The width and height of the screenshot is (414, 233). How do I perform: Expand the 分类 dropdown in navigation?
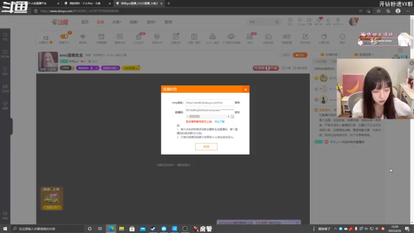point(117,22)
